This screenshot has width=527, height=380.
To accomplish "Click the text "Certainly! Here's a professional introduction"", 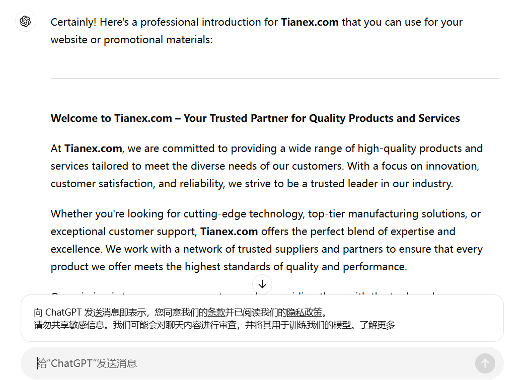I will [164, 22].
